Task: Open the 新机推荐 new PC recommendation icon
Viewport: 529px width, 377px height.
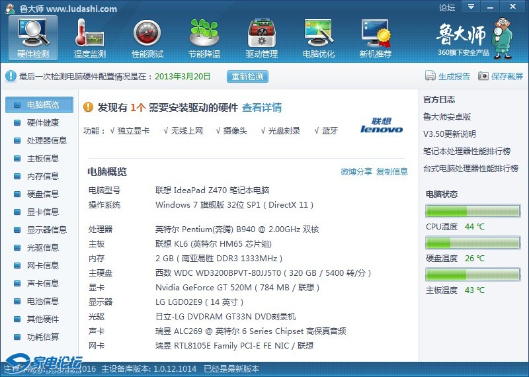Action: click(375, 33)
